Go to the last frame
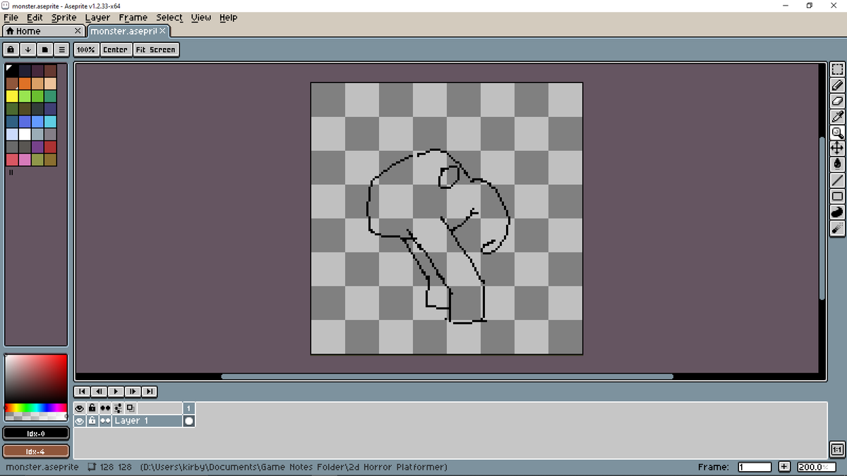This screenshot has width=847, height=476. pyautogui.click(x=149, y=391)
